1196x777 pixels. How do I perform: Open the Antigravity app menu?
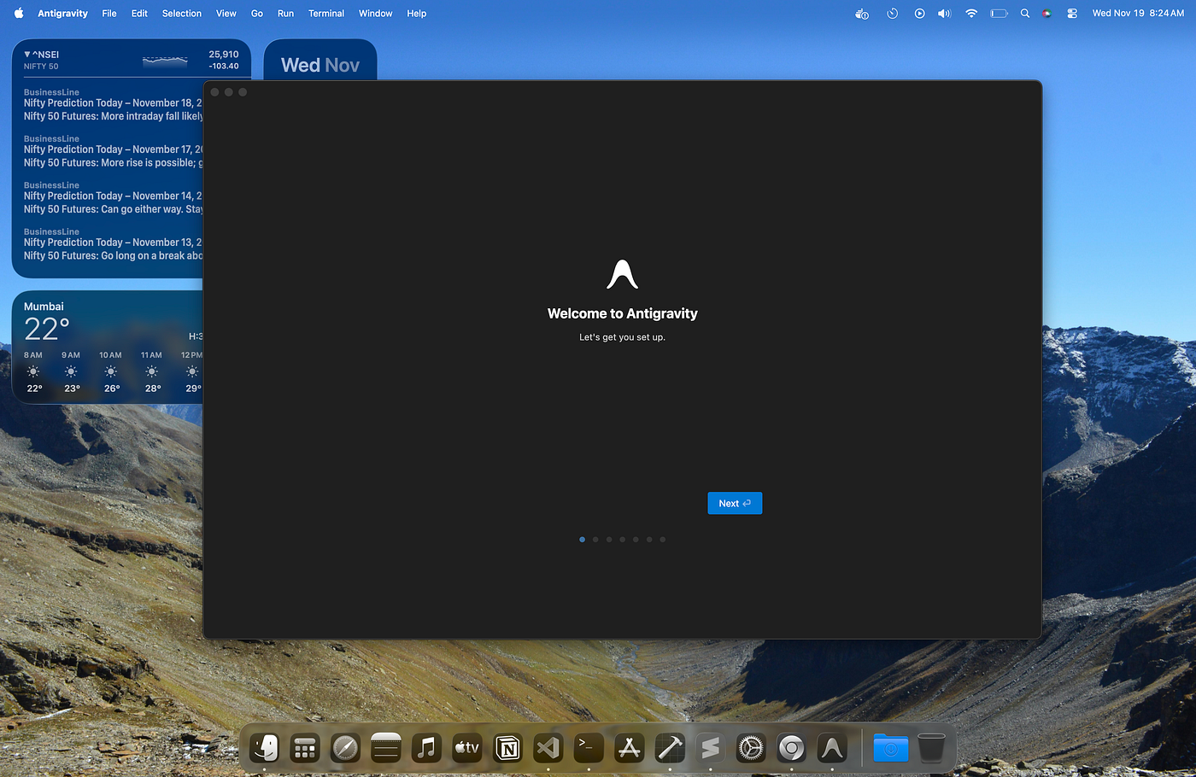(63, 14)
